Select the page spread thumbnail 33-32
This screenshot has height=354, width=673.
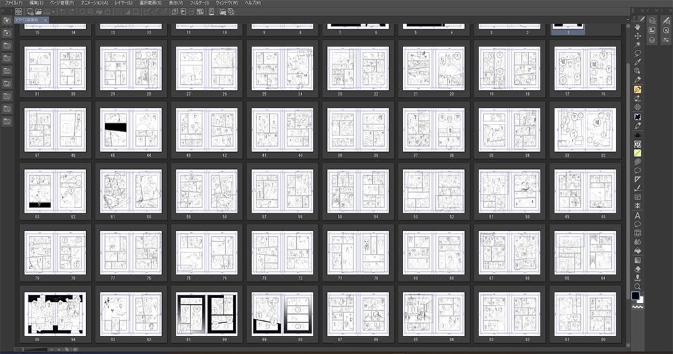(585, 130)
